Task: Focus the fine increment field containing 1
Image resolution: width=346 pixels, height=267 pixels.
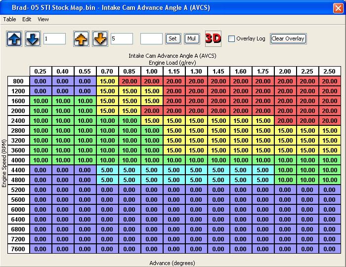Action: tap(54, 38)
